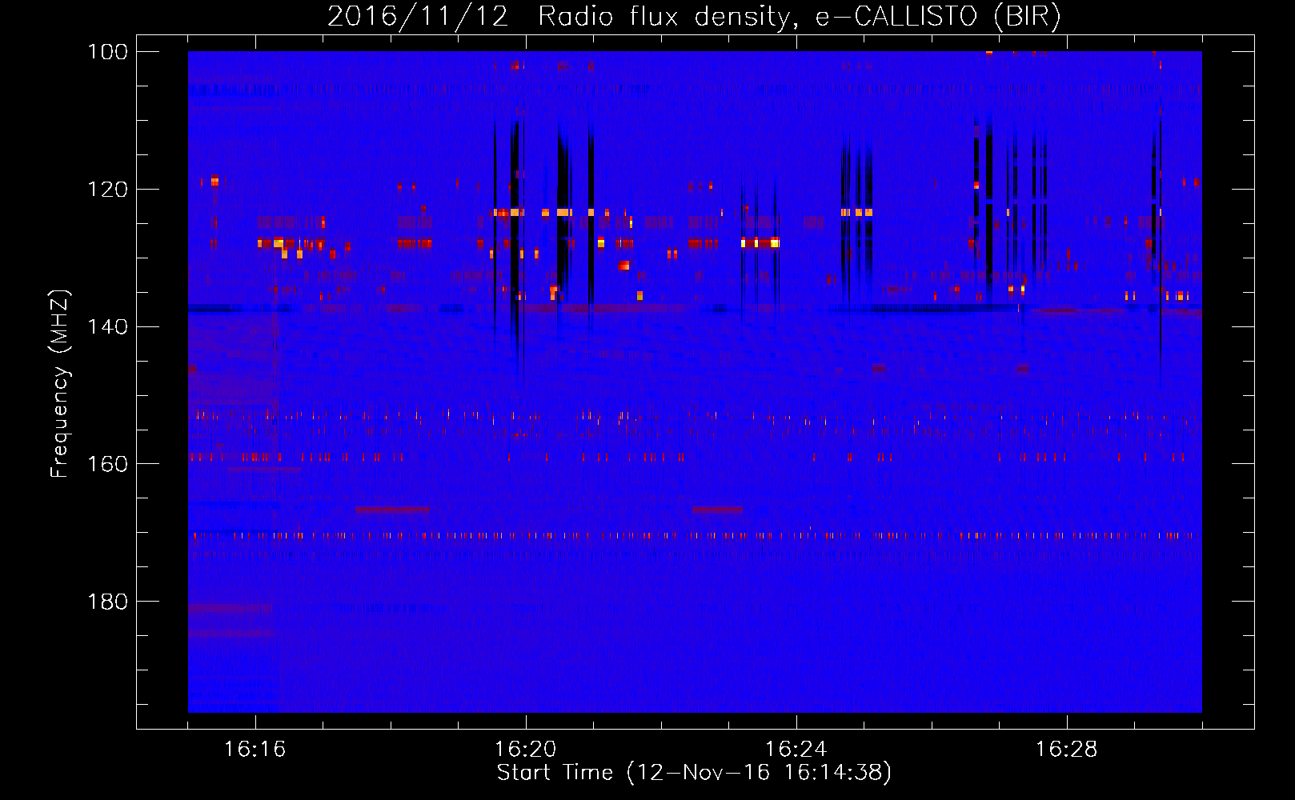Viewport: 1295px width, 800px height.
Task: Click the 16:16 time tick label
Action: click(x=255, y=750)
